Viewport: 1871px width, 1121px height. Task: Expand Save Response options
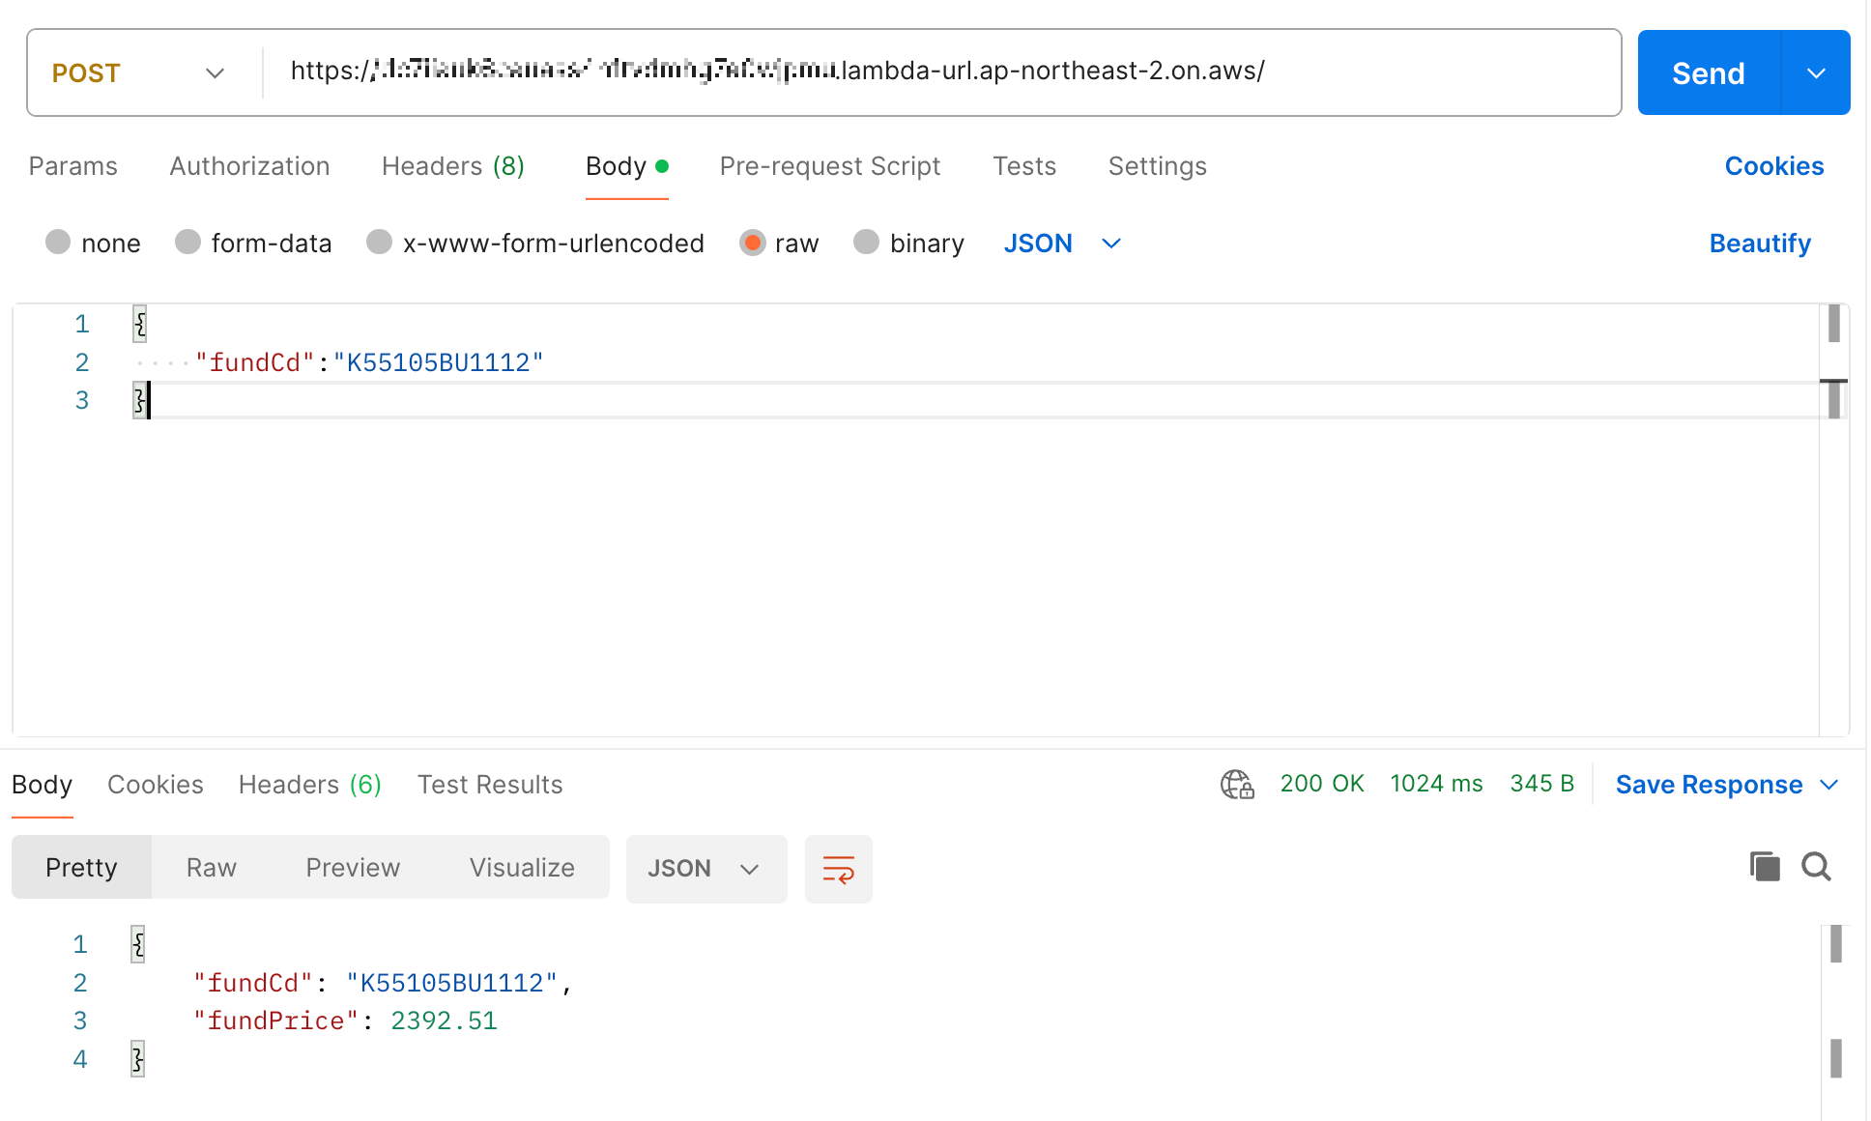point(1828,785)
